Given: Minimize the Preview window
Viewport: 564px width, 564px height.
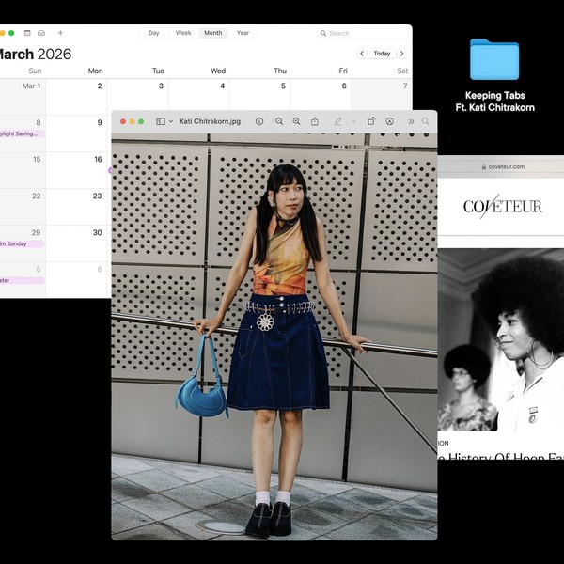Looking at the screenshot, I should pyautogui.click(x=132, y=121).
